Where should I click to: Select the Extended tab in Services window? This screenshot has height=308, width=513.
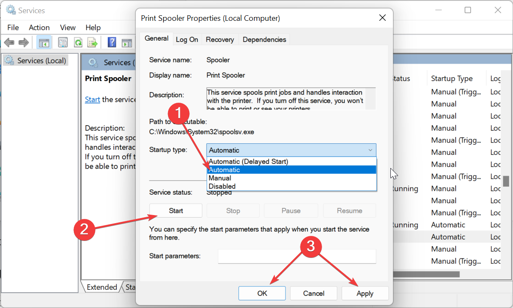pos(102,287)
